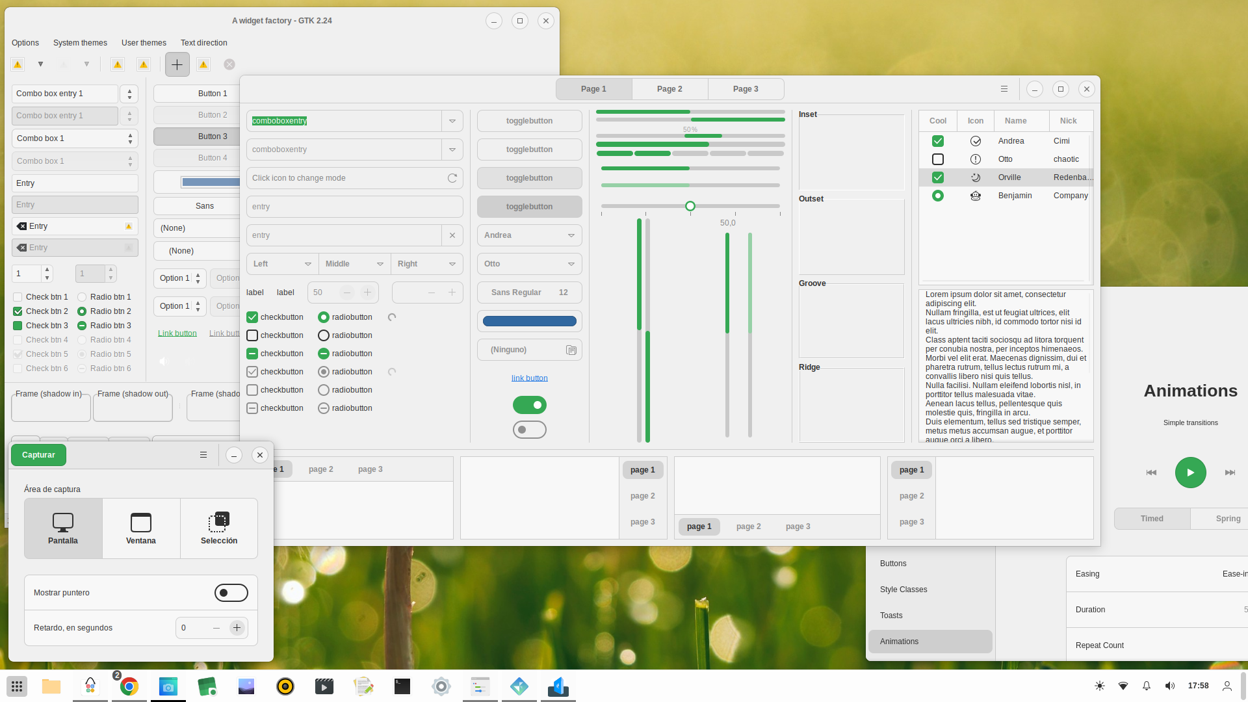Click the Click icon to change mode field
This screenshot has height=702, width=1248.
pyautogui.click(x=355, y=178)
